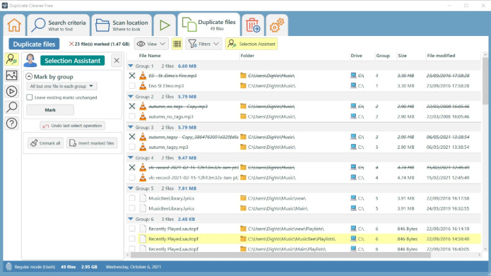Open sidebar media play icon
This screenshot has width=491, height=276.
coord(11,91)
